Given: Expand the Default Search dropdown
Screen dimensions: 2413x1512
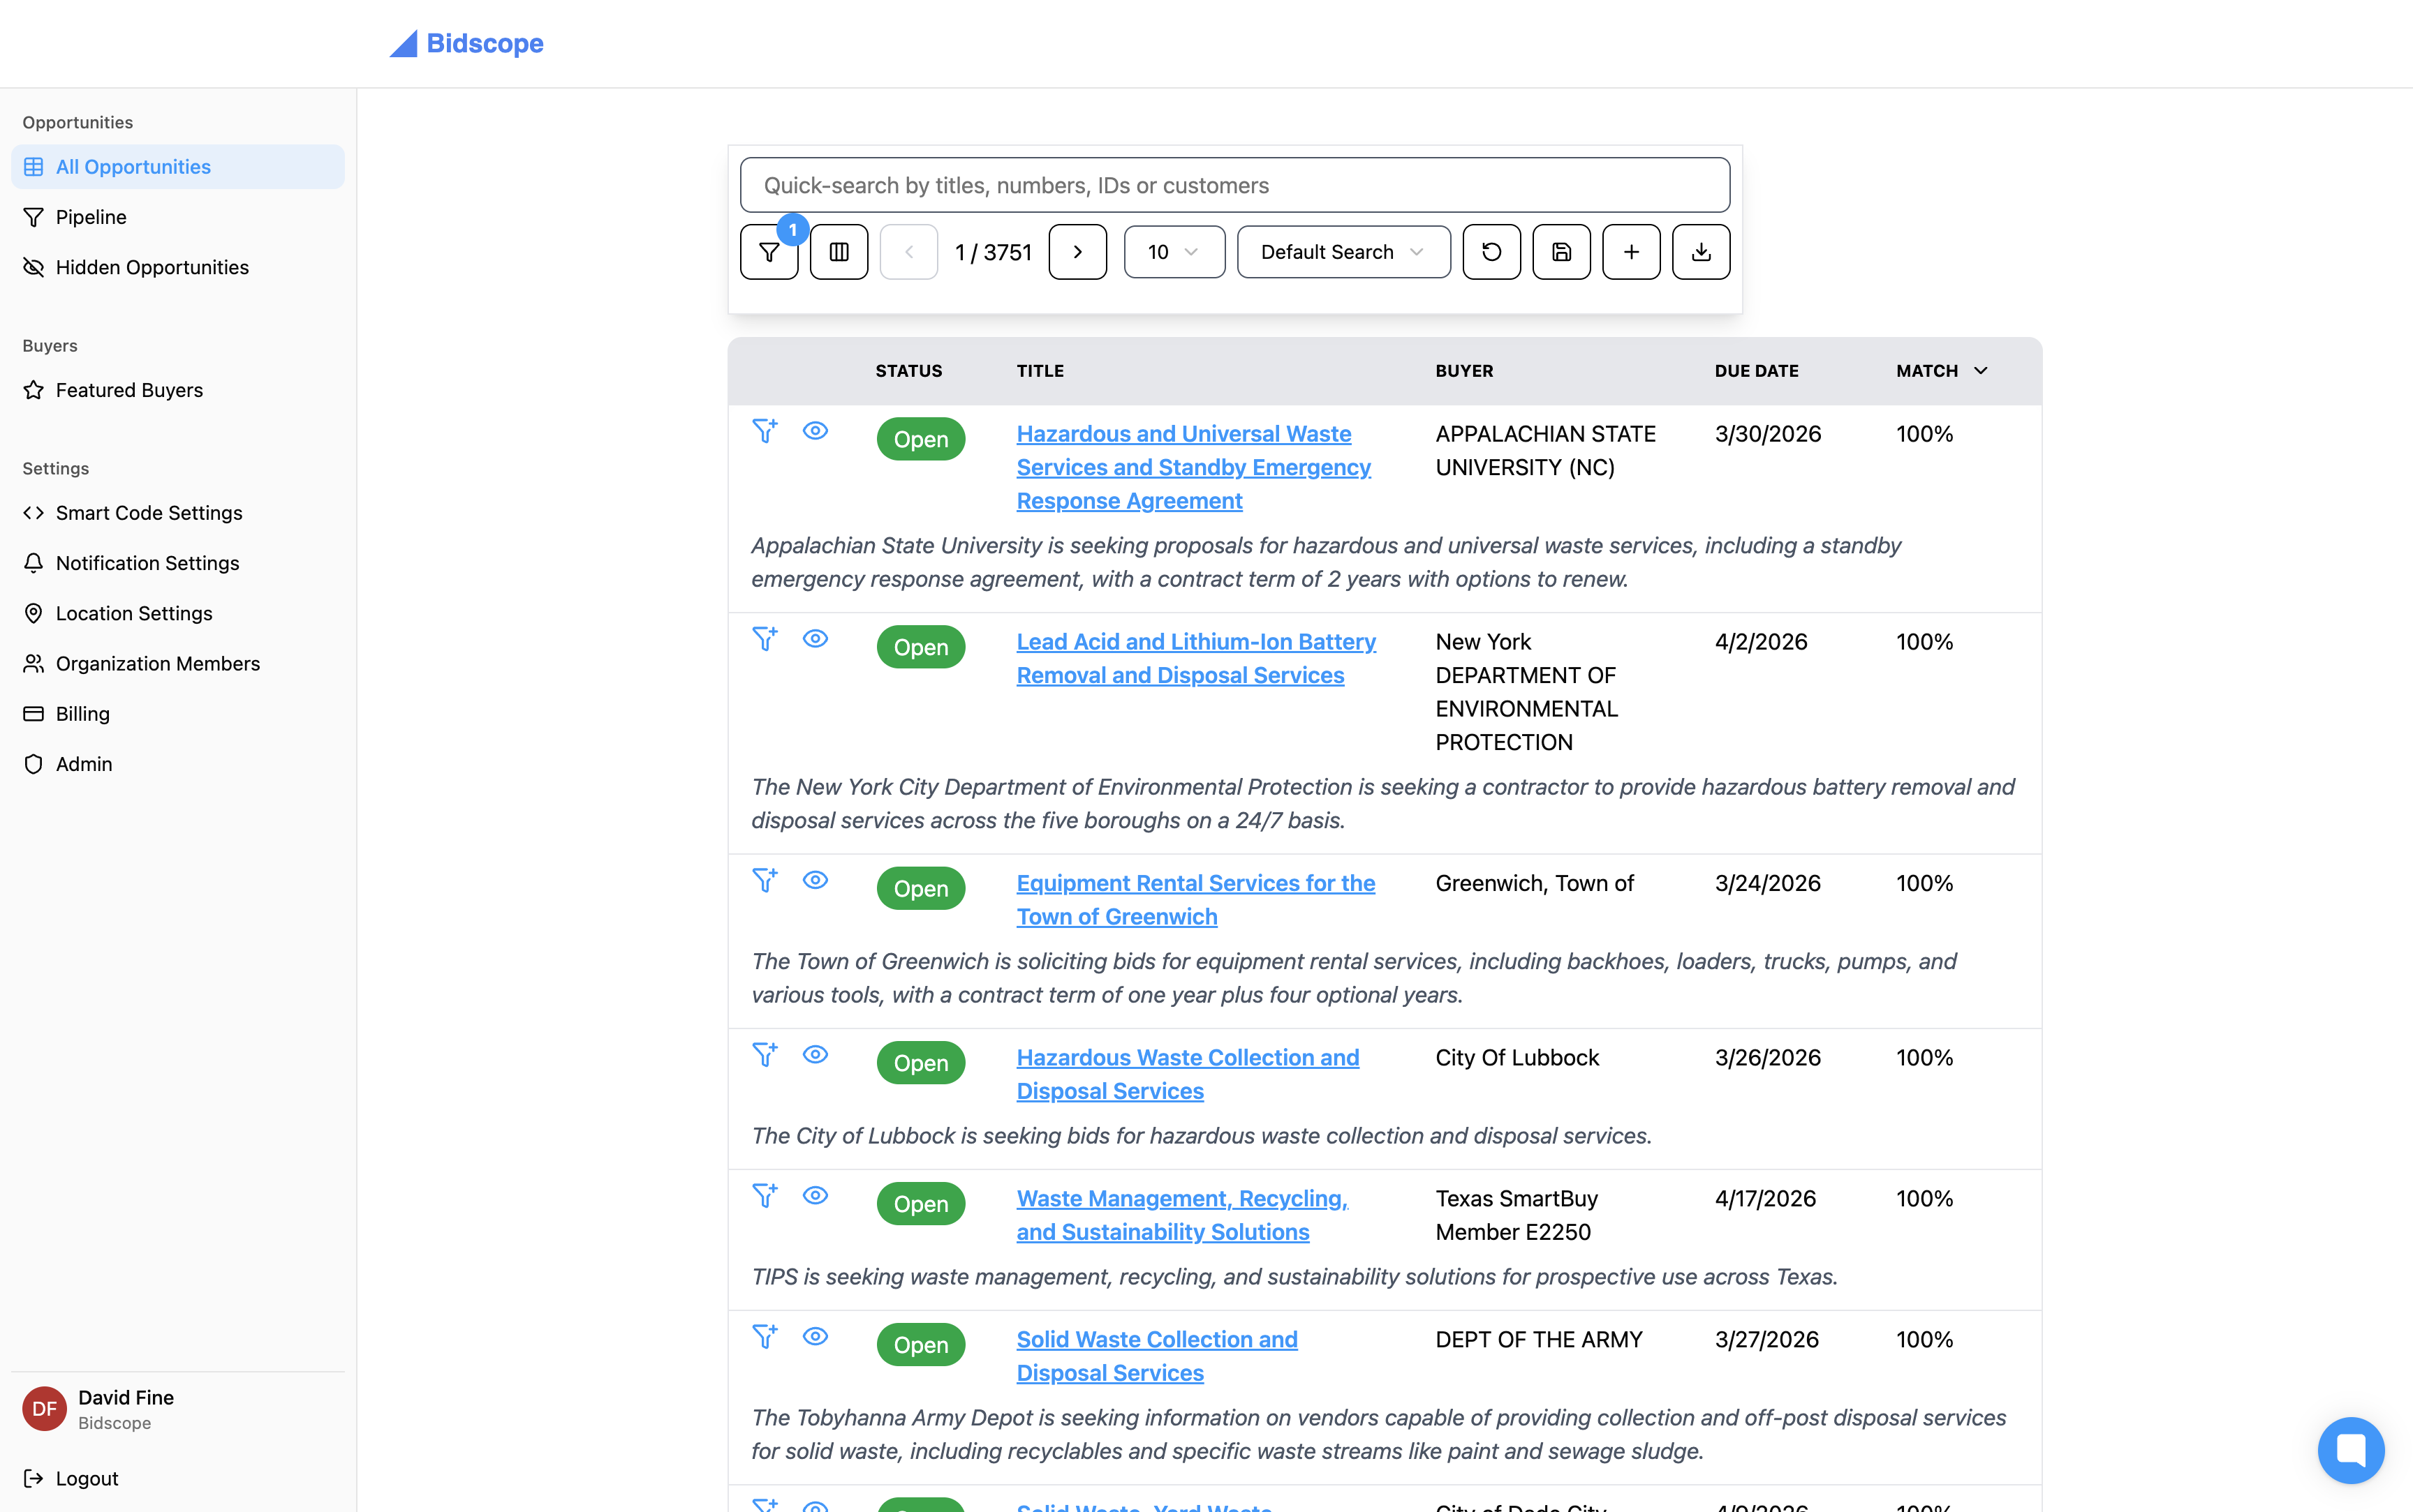Looking at the screenshot, I should [1343, 252].
